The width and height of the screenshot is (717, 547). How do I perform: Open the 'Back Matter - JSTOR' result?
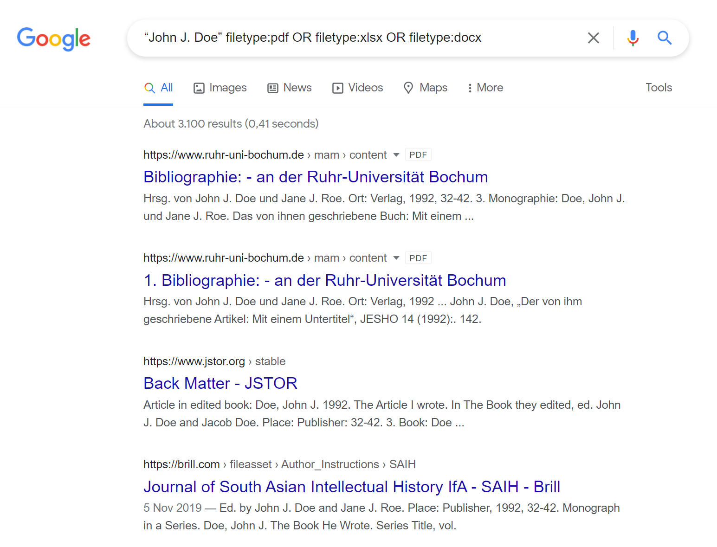point(220,383)
